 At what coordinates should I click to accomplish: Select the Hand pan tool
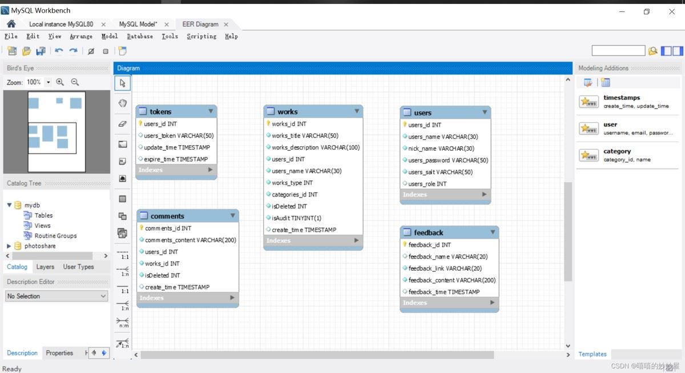[x=122, y=103]
